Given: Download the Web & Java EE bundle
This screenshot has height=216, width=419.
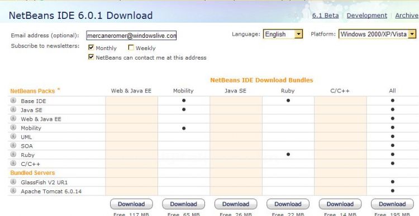Looking at the screenshot, I should click(131, 204).
